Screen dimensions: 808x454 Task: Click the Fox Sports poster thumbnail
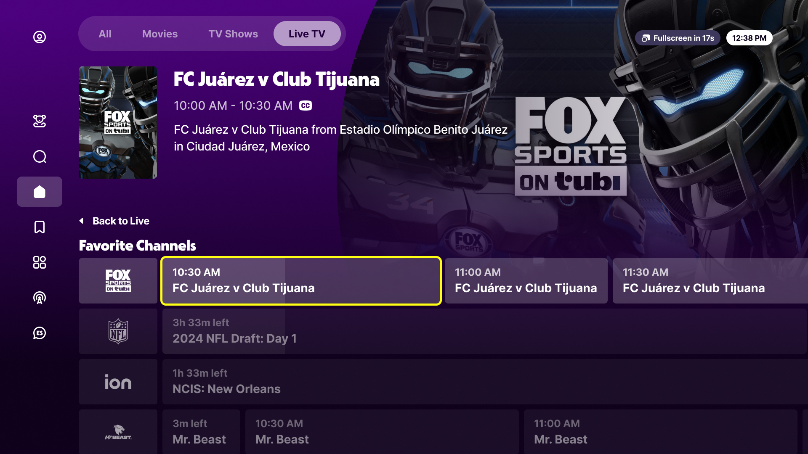tap(118, 122)
